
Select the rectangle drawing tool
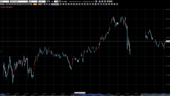[x=87, y=4]
